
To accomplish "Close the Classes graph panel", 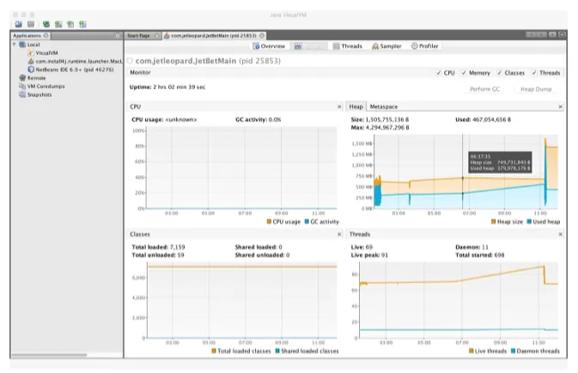I will click(x=339, y=234).
